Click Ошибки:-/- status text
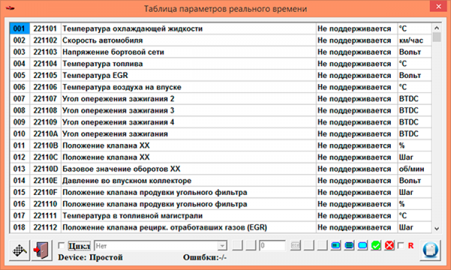The width and height of the screenshot is (451, 270). pyautogui.click(x=205, y=257)
